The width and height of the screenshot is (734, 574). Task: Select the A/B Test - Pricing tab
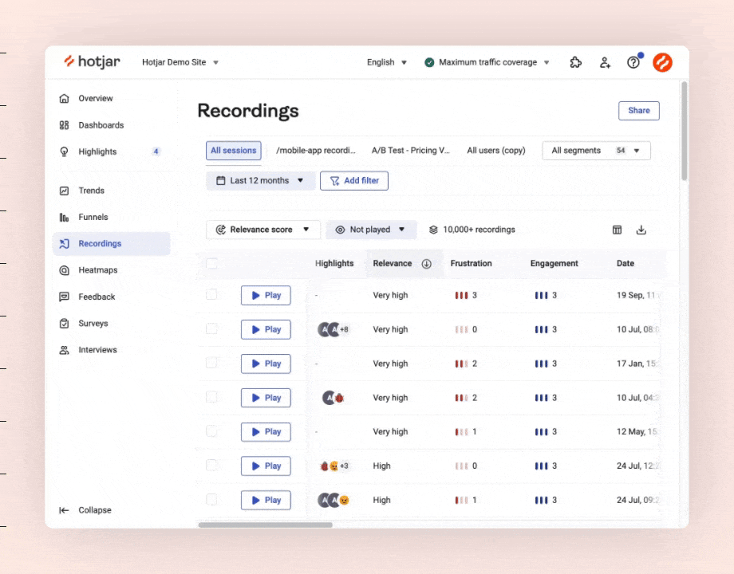(x=411, y=151)
